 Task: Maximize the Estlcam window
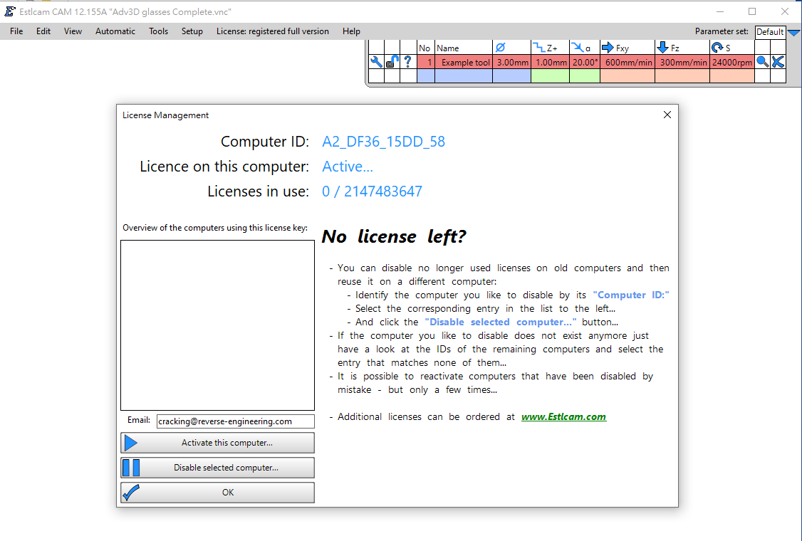tap(752, 11)
